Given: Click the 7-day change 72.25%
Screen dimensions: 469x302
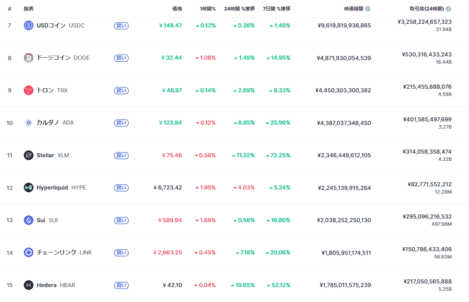Looking at the screenshot, I should coord(278,155).
